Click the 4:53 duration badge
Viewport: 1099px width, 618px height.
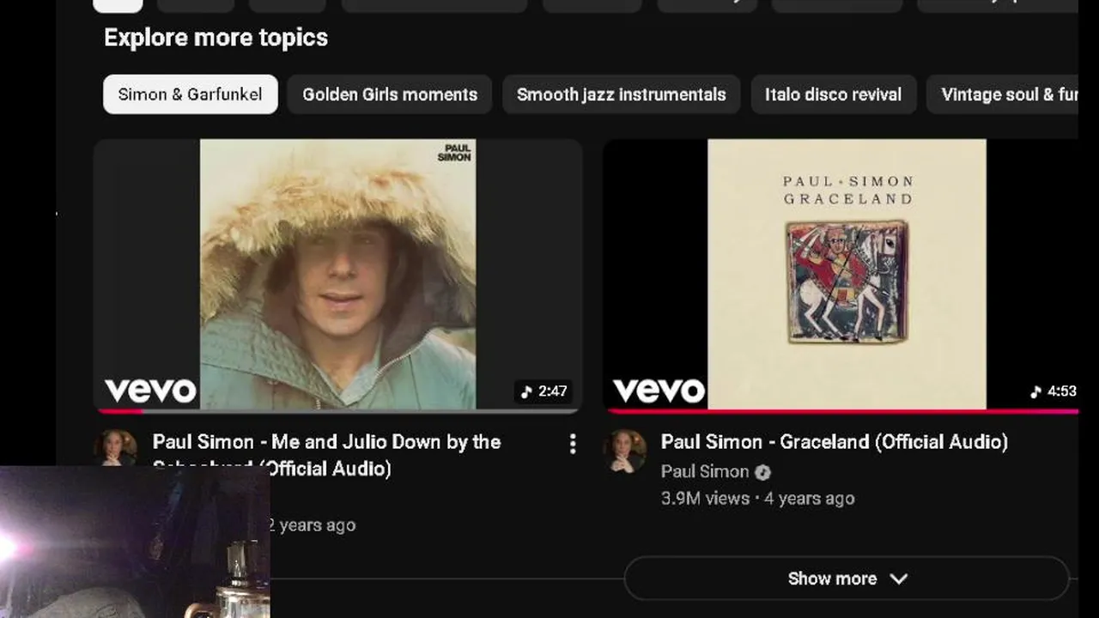tap(1053, 391)
